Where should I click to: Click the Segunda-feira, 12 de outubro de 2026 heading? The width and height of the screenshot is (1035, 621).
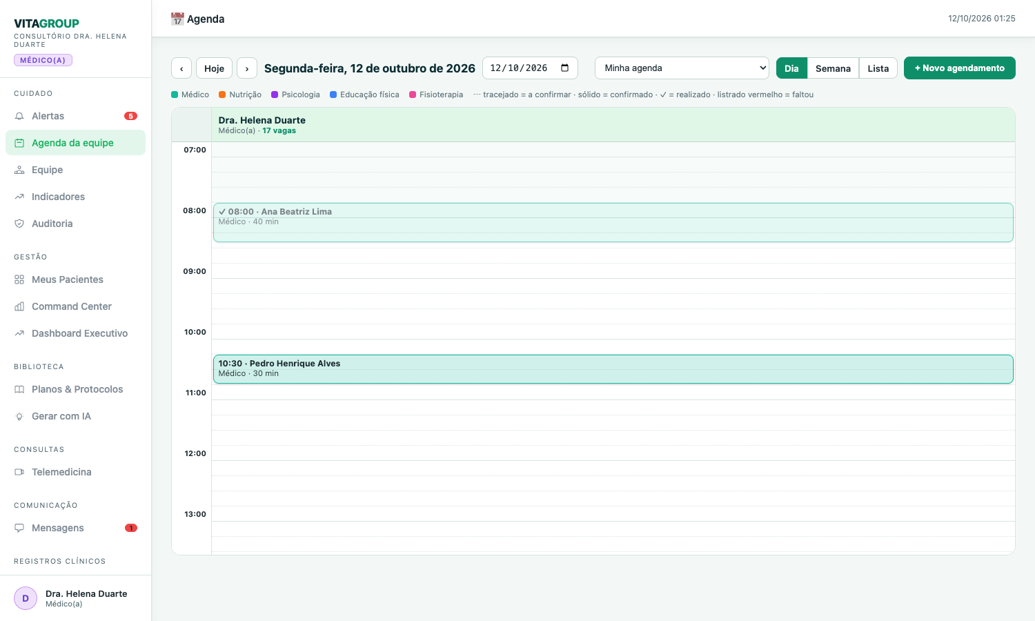click(x=370, y=68)
